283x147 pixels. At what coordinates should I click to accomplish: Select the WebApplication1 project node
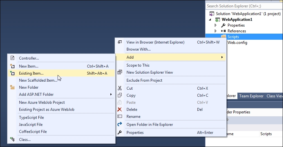click(x=237, y=20)
